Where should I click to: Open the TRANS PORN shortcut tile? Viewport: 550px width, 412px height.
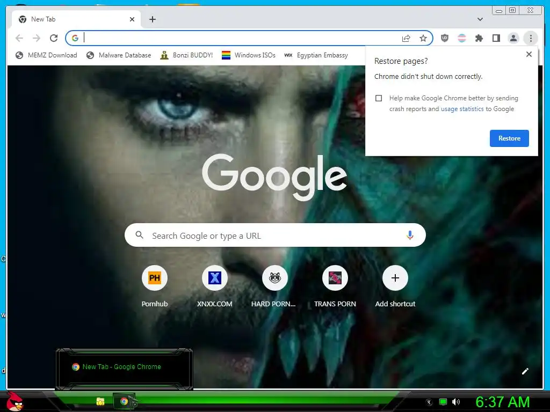click(x=335, y=286)
